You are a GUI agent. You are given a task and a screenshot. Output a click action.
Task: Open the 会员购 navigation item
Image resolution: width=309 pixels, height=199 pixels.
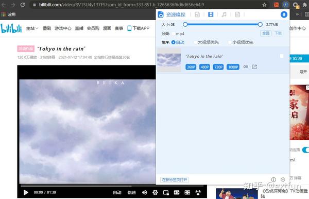[93, 28]
